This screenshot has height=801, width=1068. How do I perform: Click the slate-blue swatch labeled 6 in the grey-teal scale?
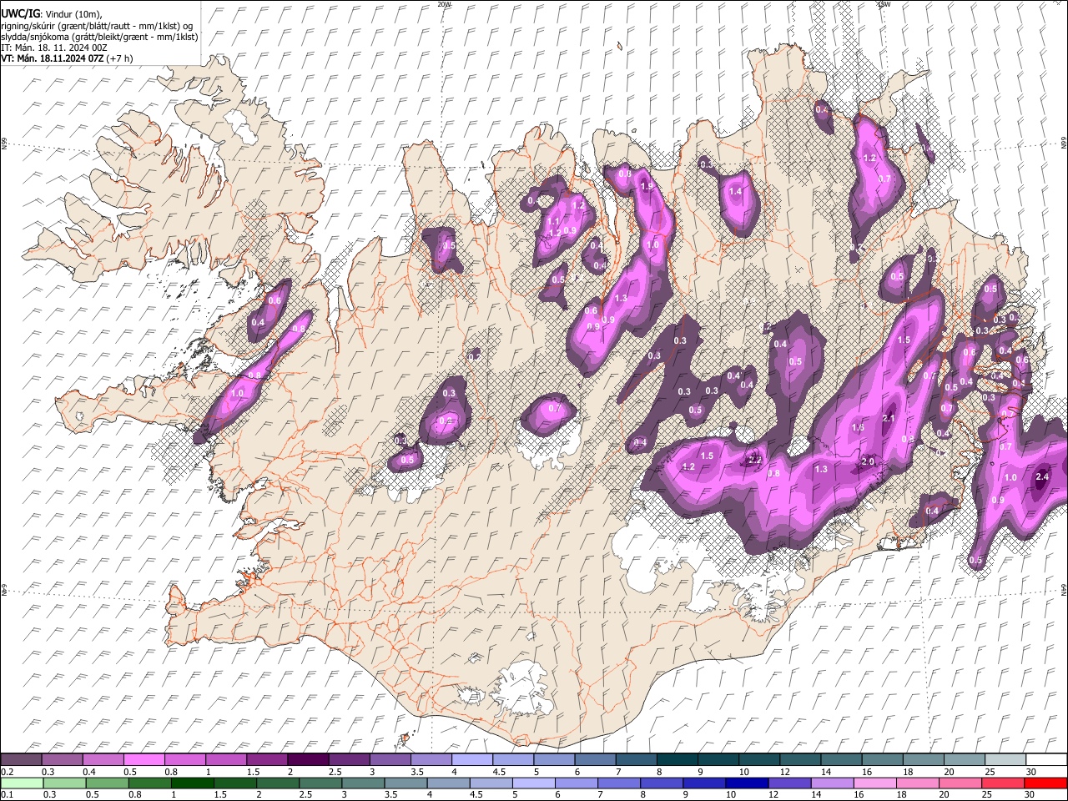tap(594, 759)
